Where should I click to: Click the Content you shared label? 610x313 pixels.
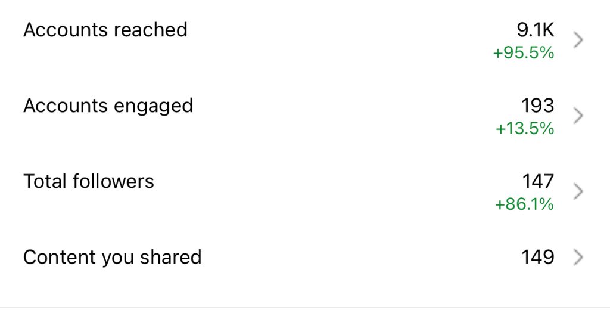[x=113, y=257]
